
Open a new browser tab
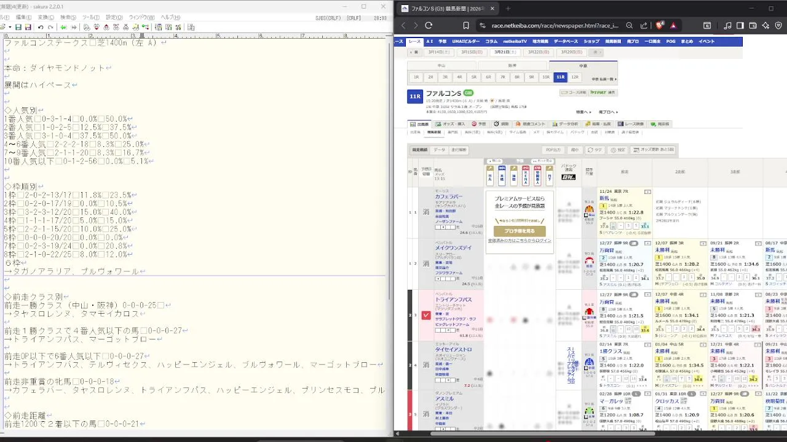[x=508, y=9]
